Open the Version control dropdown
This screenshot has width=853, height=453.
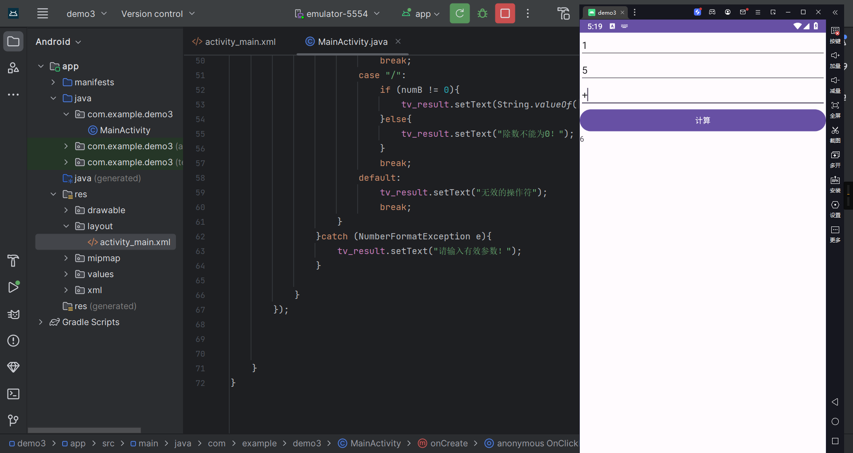click(x=158, y=14)
